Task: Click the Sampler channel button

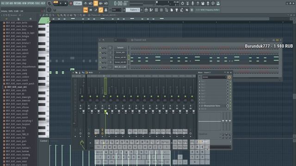Action: click(x=120, y=47)
